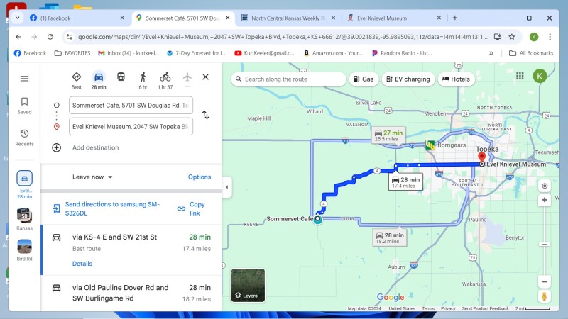Open the FAVORITES bookmarks folder
The width and height of the screenshot is (568, 319).
pos(72,53)
